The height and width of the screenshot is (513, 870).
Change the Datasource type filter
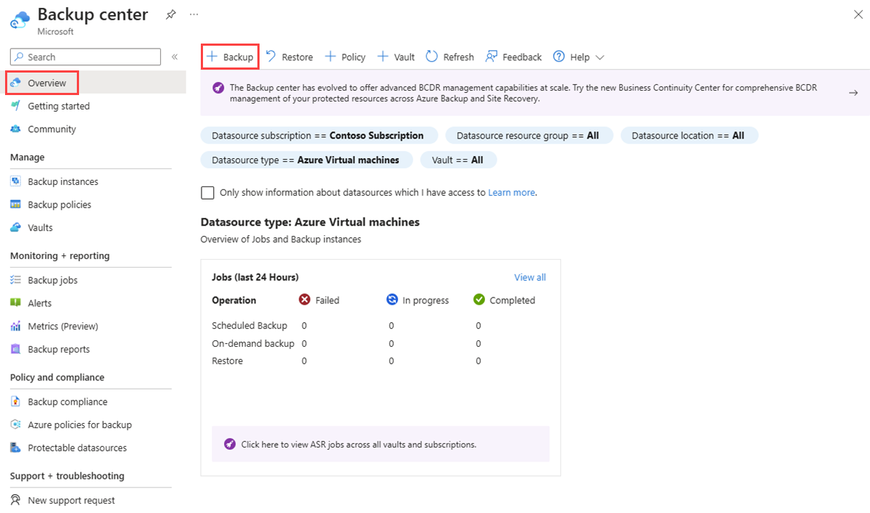(306, 160)
